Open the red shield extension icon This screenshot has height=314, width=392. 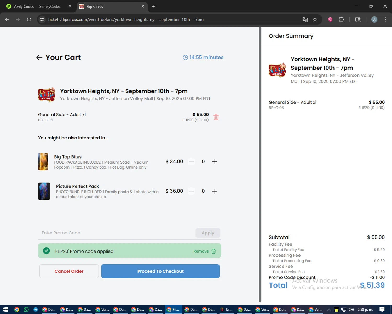[330, 19]
